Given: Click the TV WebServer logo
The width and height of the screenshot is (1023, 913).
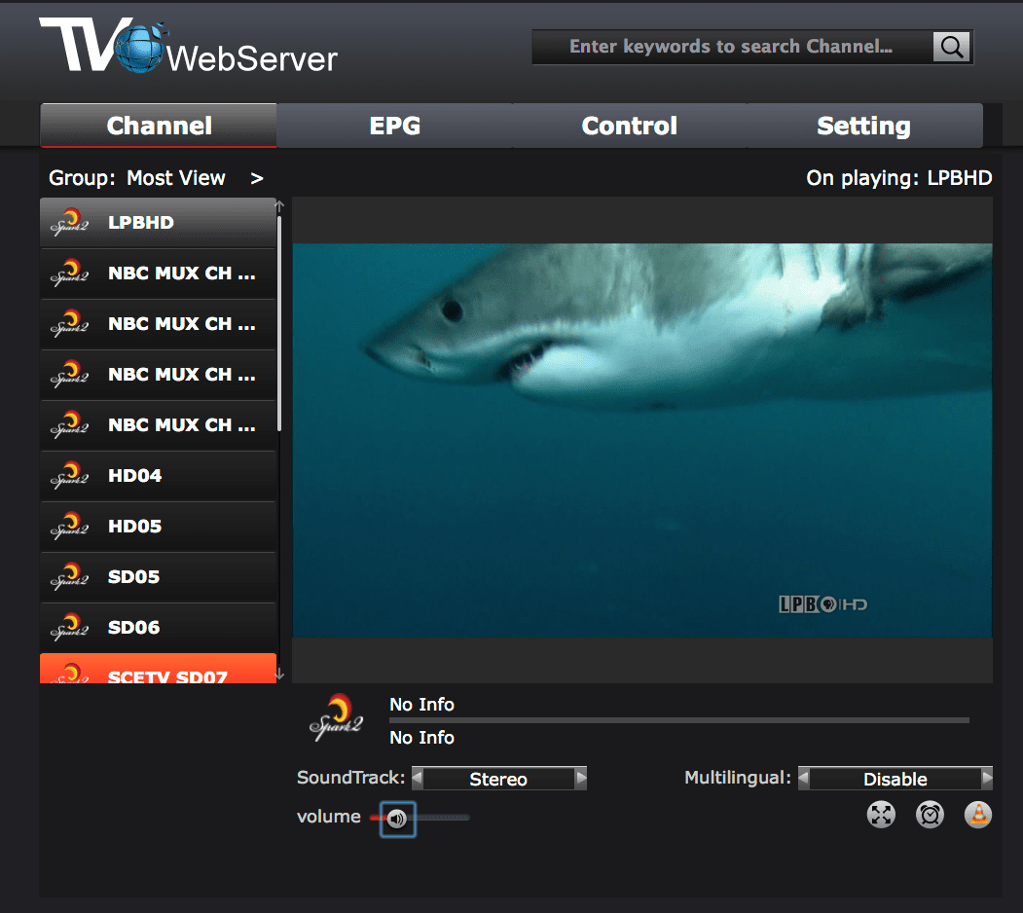Looking at the screenshot, I should coord(188,47).
